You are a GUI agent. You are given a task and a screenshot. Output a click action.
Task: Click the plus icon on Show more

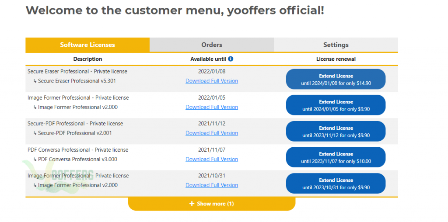[192, 204]
